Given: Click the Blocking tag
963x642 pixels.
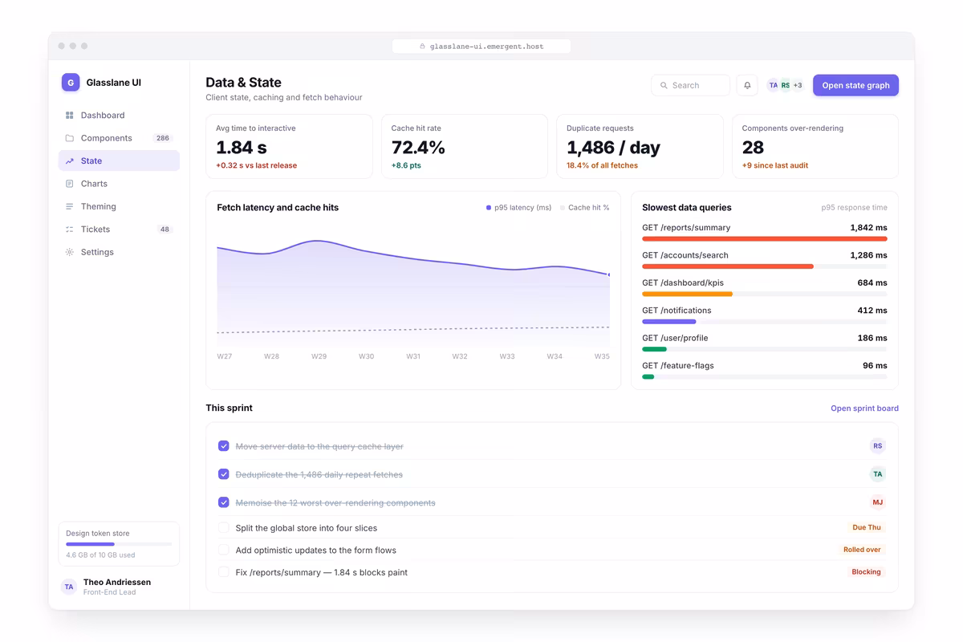Looking at the screenshot, I should (866, 572).
